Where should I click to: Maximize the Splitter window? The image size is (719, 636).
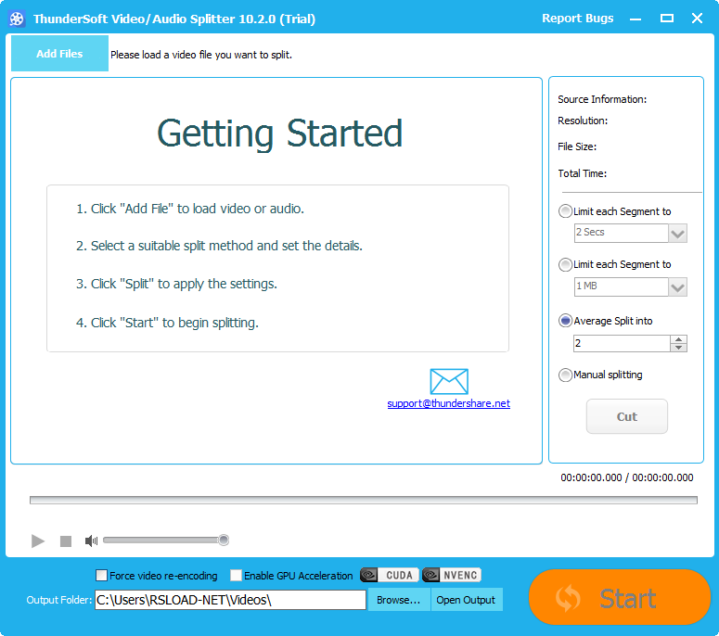(x=667, y=19)
